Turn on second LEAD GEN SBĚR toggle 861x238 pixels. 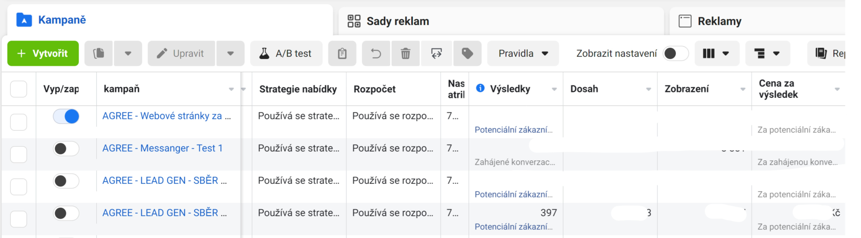[x=66, y=214]
